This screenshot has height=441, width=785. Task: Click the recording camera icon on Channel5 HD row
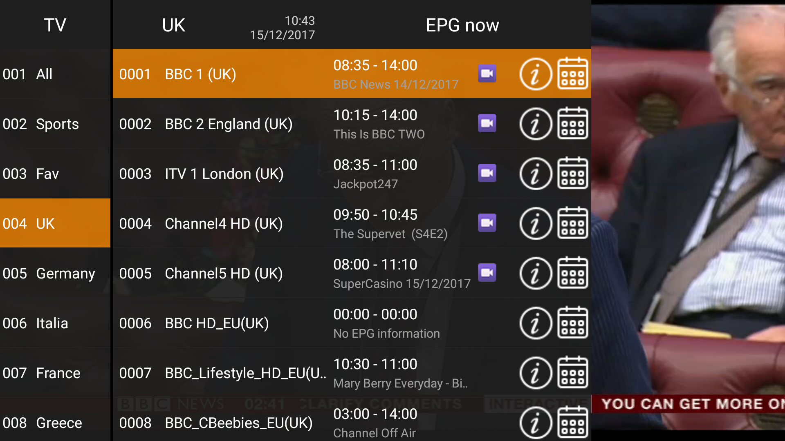tap(487, 273)
